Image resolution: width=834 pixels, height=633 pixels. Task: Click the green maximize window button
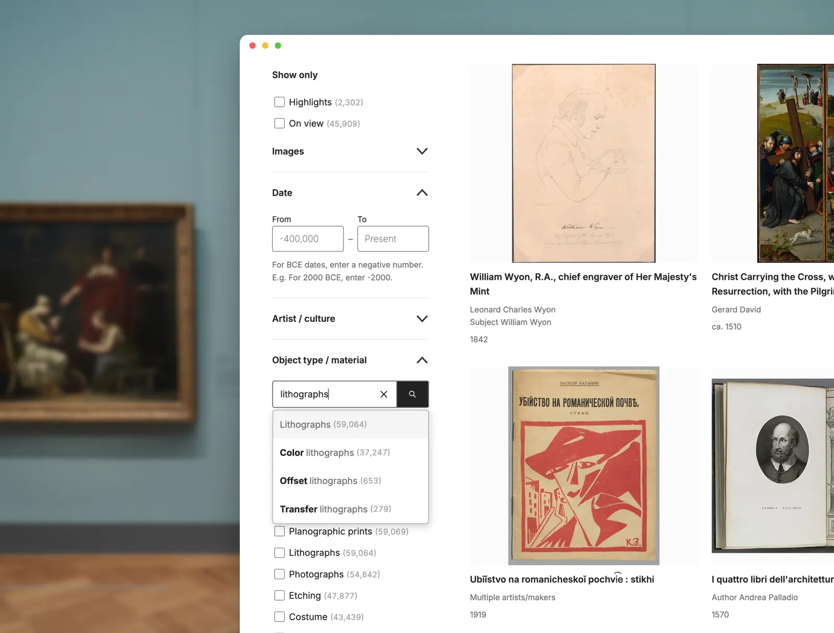point(278,45)
